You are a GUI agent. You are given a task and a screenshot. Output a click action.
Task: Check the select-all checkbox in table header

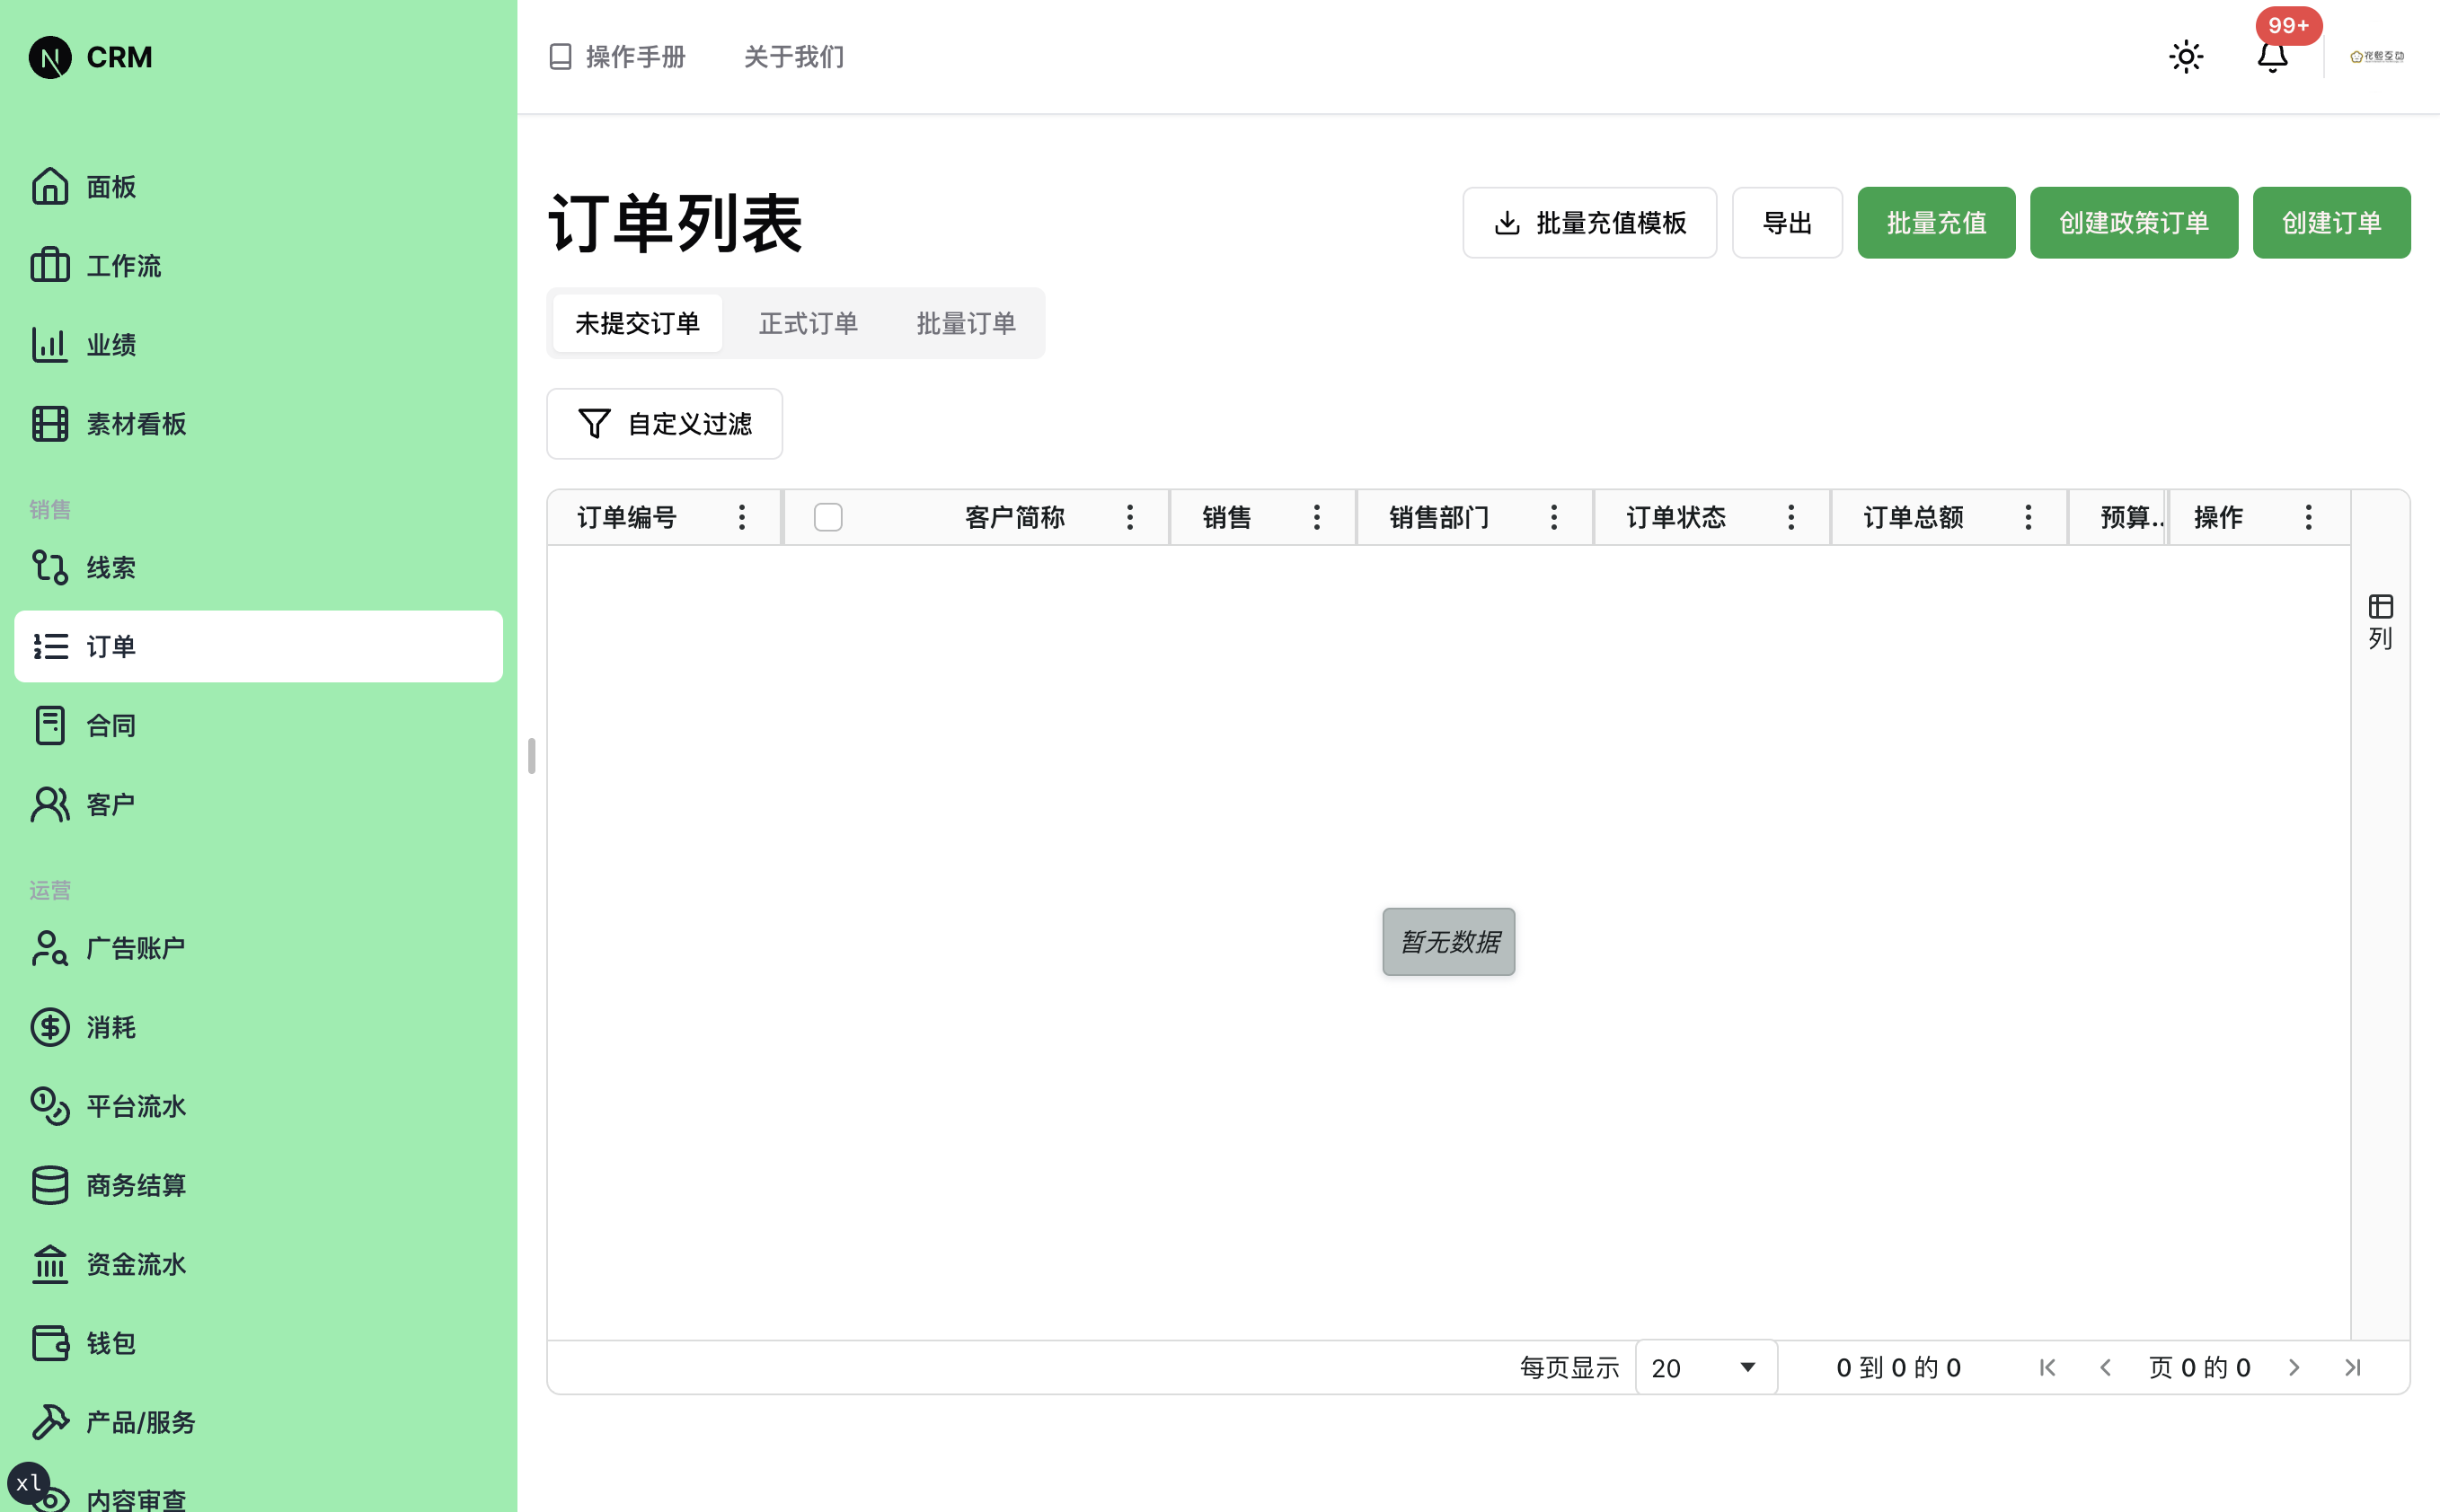click(x=827, y=517)
